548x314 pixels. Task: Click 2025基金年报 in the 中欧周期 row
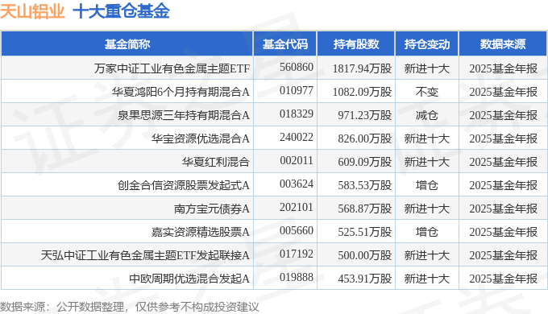(x=503, y=279)
